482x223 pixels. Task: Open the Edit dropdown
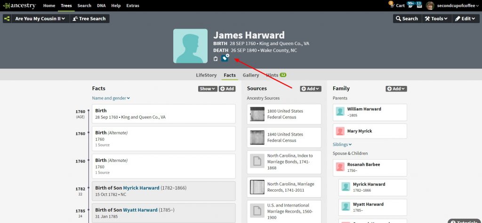click(x=466, y=19)
